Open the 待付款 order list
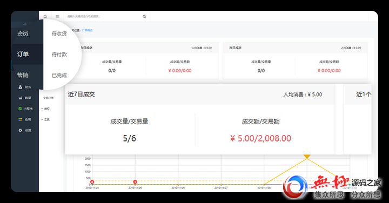The height and width of the screenshot is (203, 389). coord(59,55)
